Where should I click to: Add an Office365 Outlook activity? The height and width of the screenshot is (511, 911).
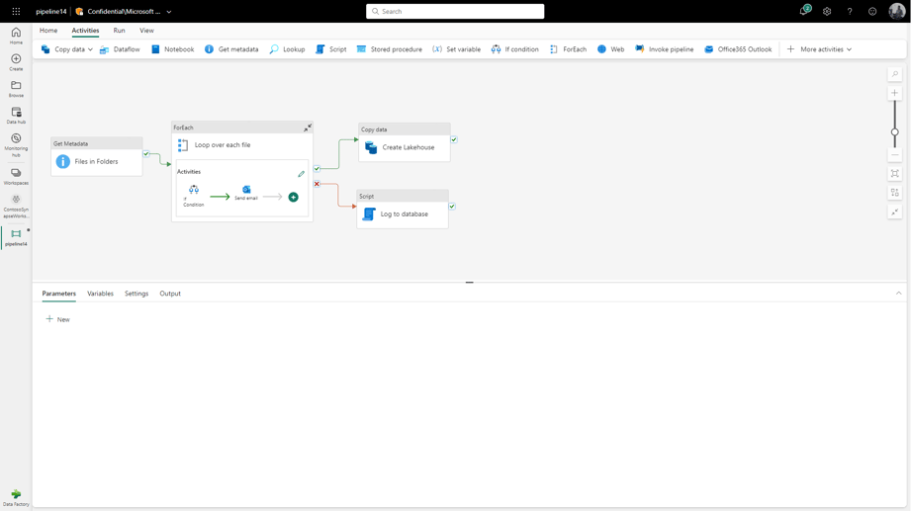coord(738,49)
